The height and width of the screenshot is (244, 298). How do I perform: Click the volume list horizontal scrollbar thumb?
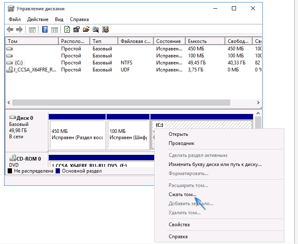pos(121,102)
